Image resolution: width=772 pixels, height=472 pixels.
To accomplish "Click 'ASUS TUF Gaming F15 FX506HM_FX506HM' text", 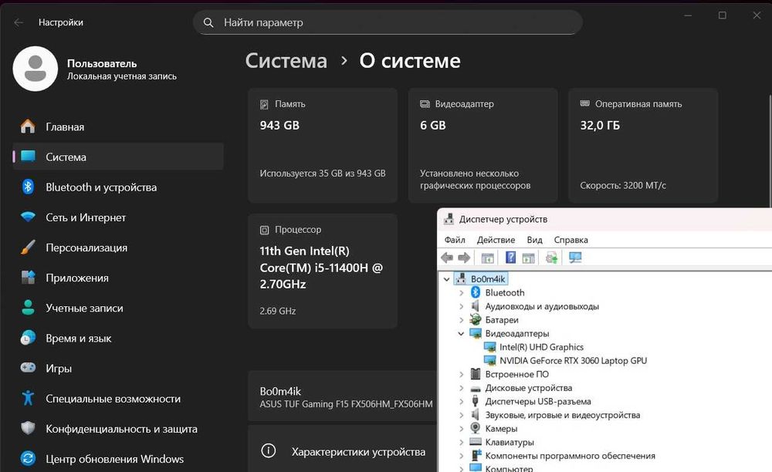I will tap(346, 404).
